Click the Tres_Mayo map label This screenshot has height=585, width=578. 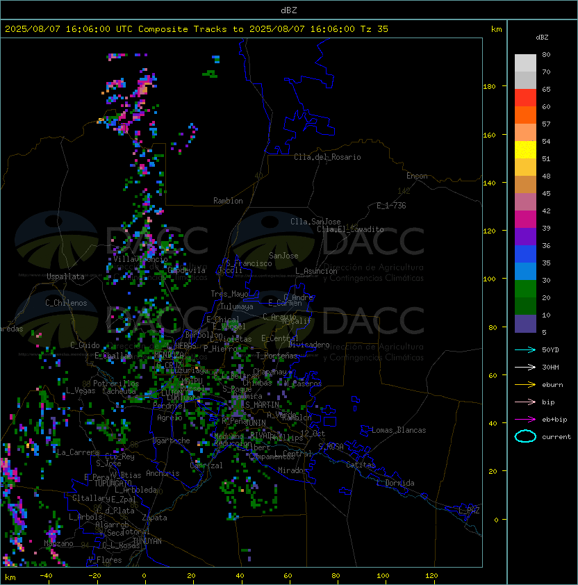[x=229, y=294]
